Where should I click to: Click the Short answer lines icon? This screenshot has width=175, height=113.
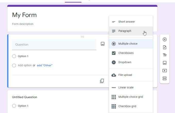coord(113,22)
